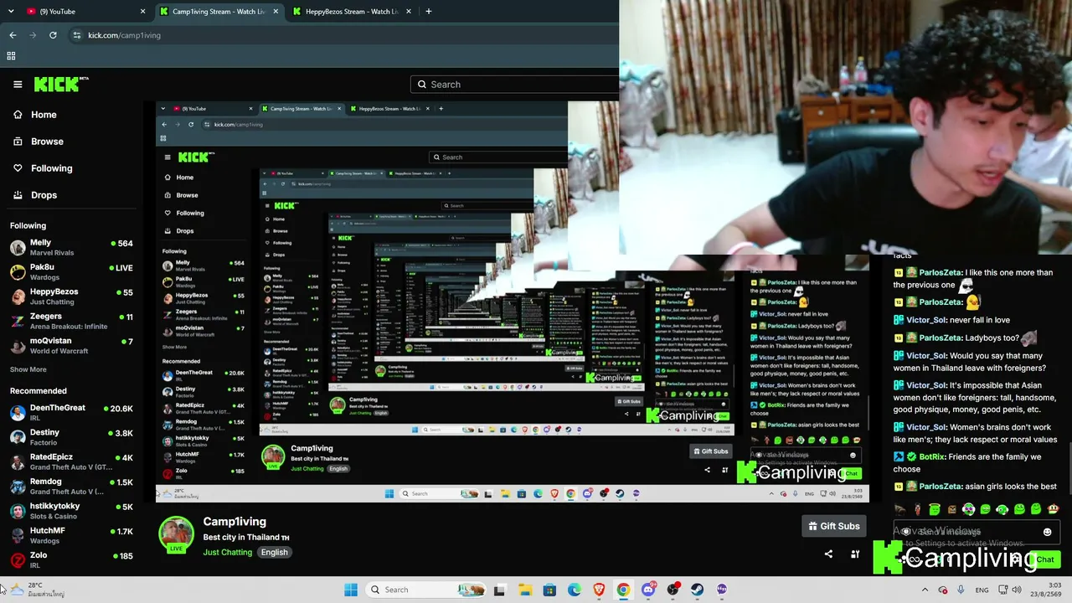Viewport: 1072px width, 603px height.
Task: Open moQvistan's World of Warcraft channel
Action: click(71, 346)
